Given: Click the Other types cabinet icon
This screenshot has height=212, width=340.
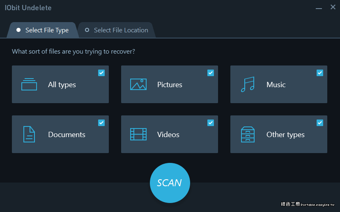Looking at the screenshot, I should [x=248, y=134].
